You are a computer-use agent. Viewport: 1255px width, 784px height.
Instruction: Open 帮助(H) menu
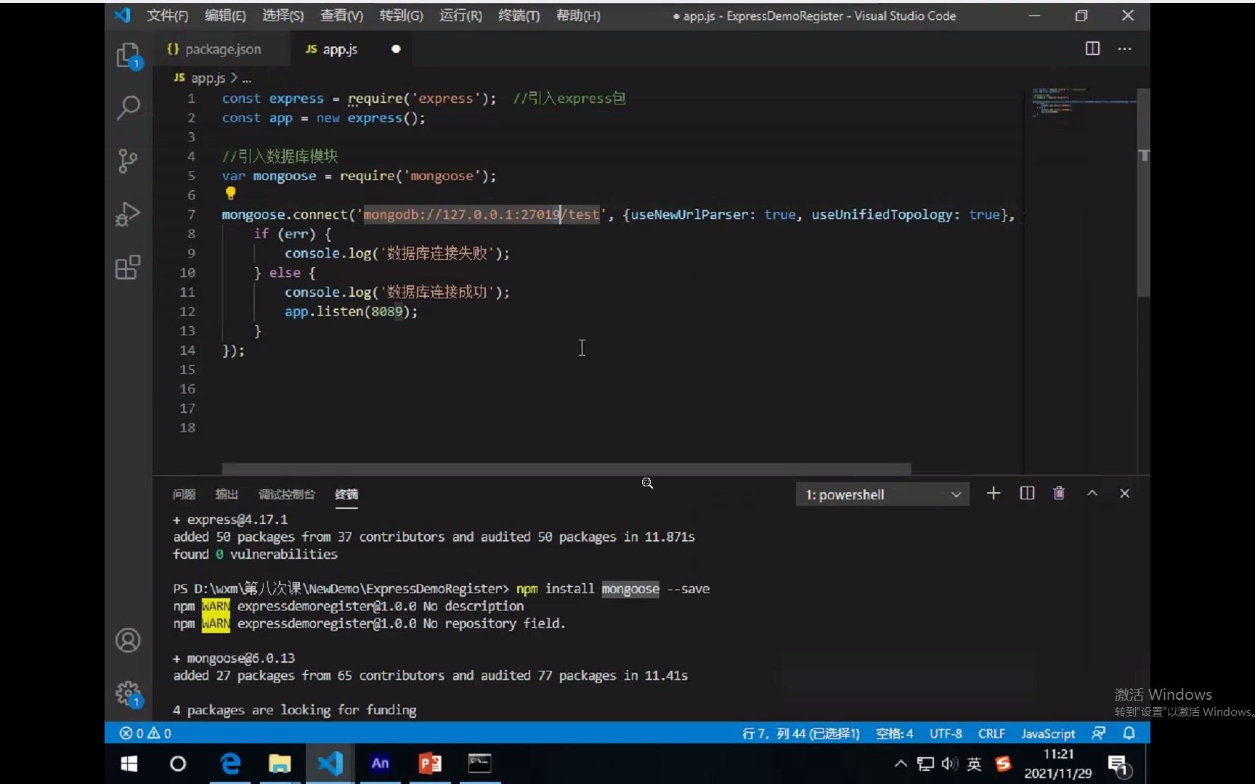click(578, 15)
